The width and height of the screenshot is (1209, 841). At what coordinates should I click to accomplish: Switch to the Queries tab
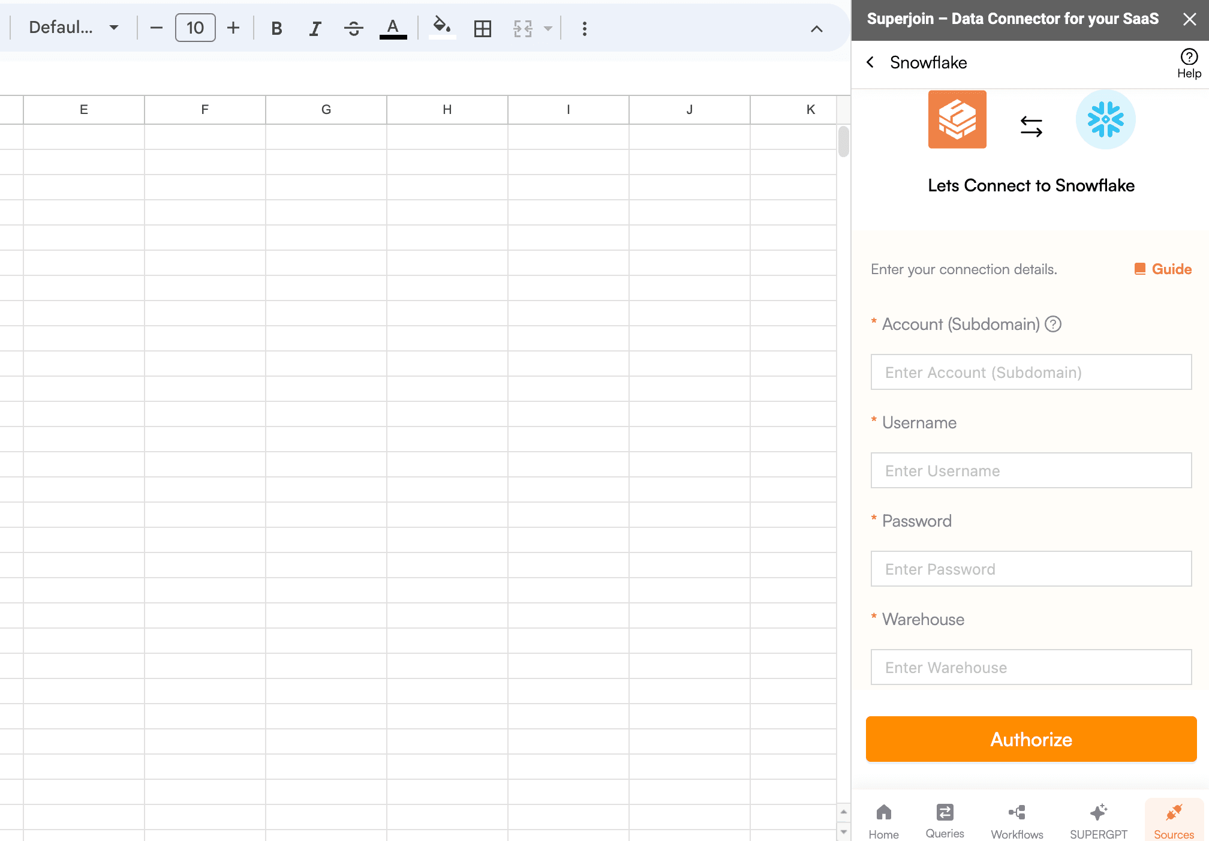(x=945, y=821)
